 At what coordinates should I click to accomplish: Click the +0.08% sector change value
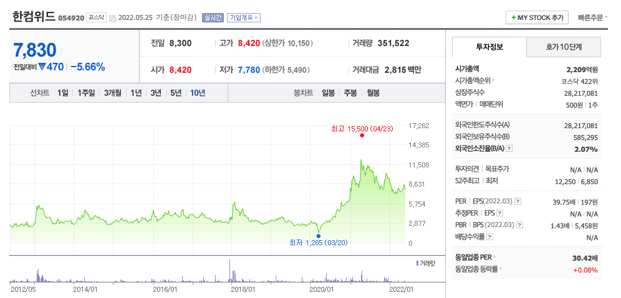tap(585, 271)
